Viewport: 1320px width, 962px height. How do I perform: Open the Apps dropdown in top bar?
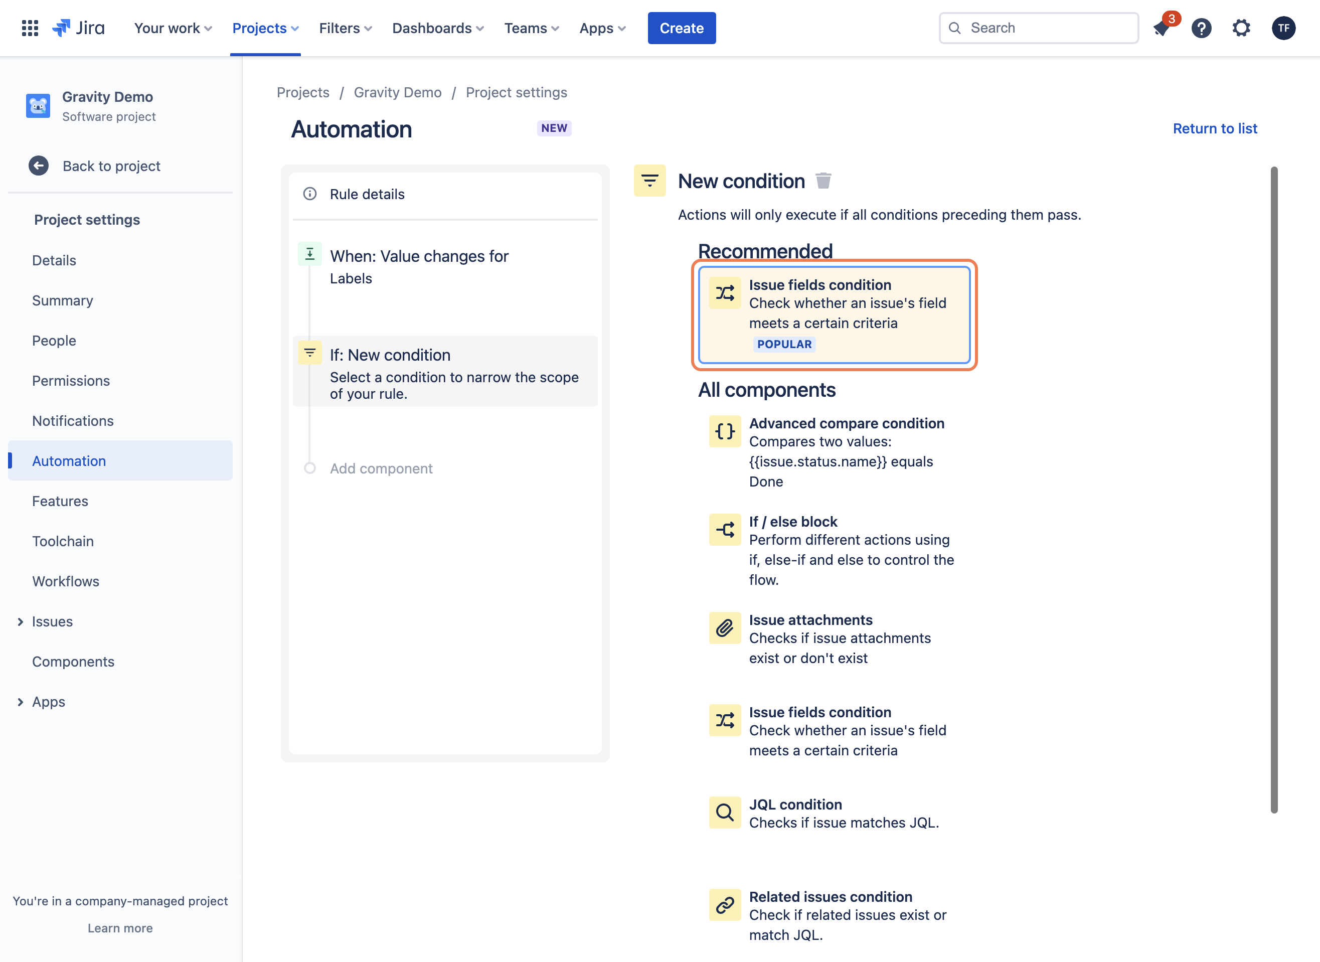click(603, 28)
